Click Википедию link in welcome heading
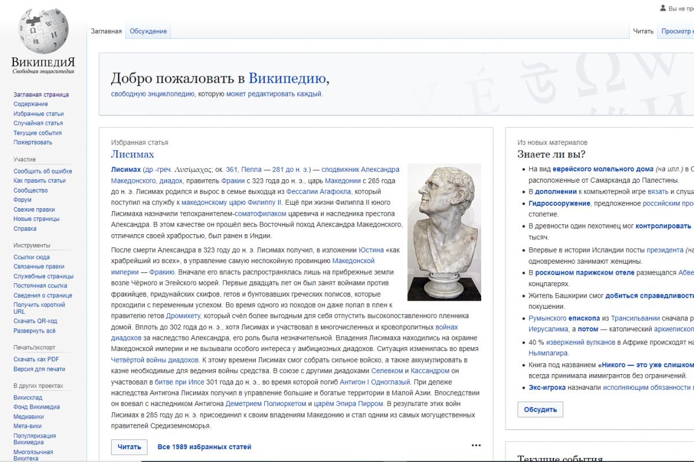This screenshot has width=694, height=462. pos(289,79)
